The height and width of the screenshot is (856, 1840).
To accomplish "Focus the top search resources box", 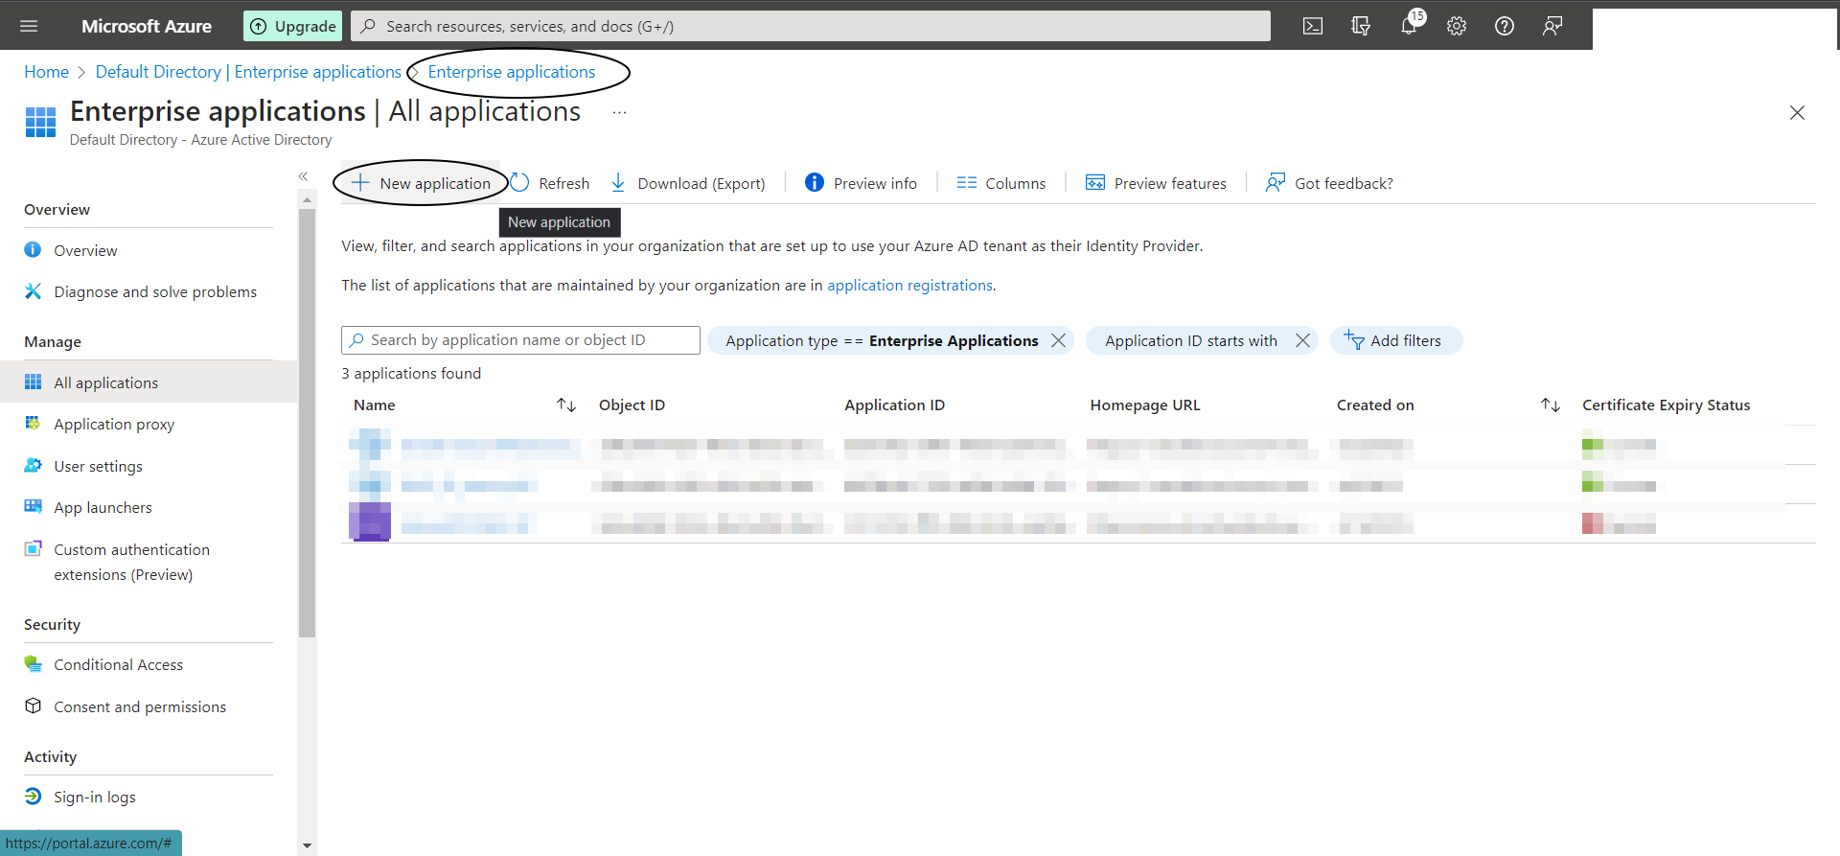I will [811, 26].
